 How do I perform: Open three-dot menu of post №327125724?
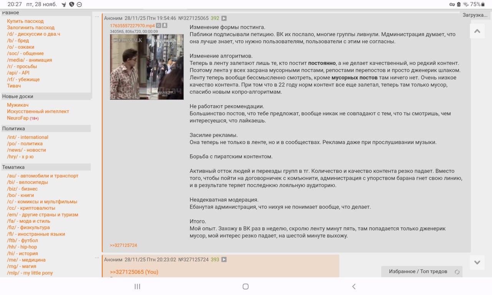coord(97,258)
